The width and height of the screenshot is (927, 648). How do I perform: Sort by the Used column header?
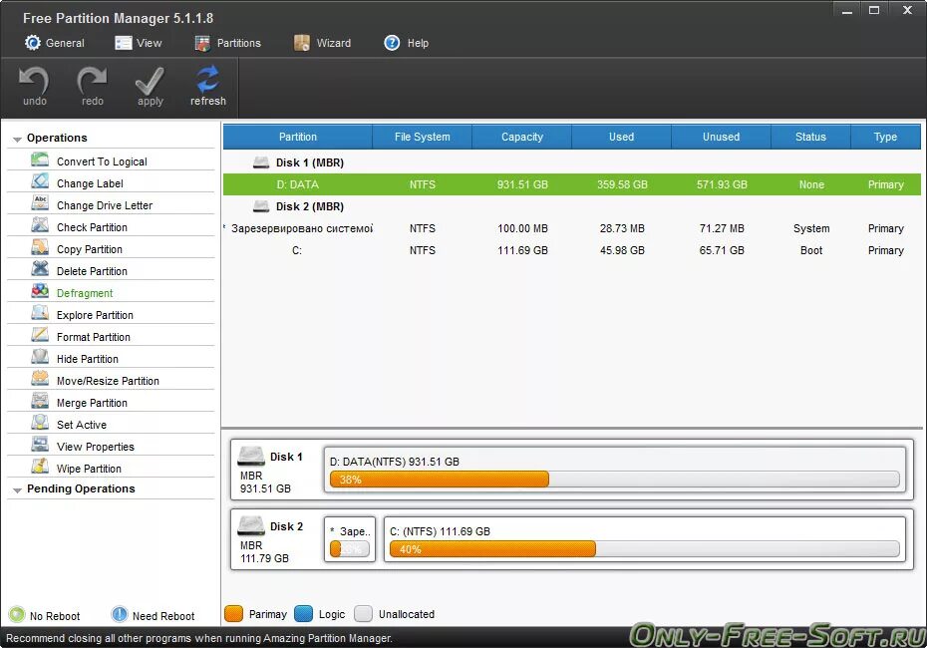[x=621, y=137]
